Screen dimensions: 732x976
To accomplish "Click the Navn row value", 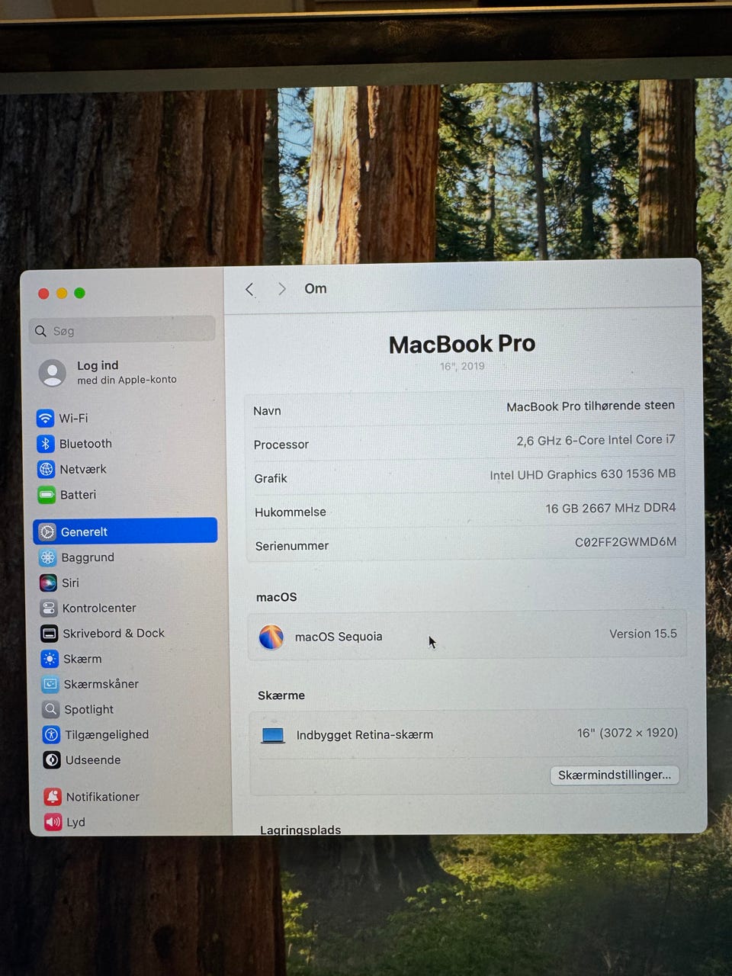I will 590,406.
